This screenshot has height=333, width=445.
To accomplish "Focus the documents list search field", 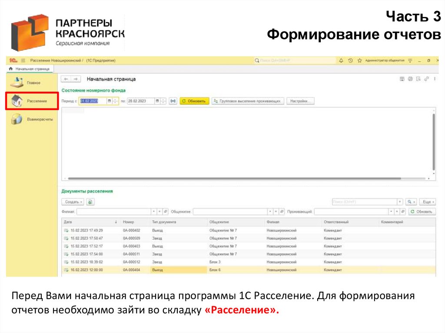I will point(365,202).
